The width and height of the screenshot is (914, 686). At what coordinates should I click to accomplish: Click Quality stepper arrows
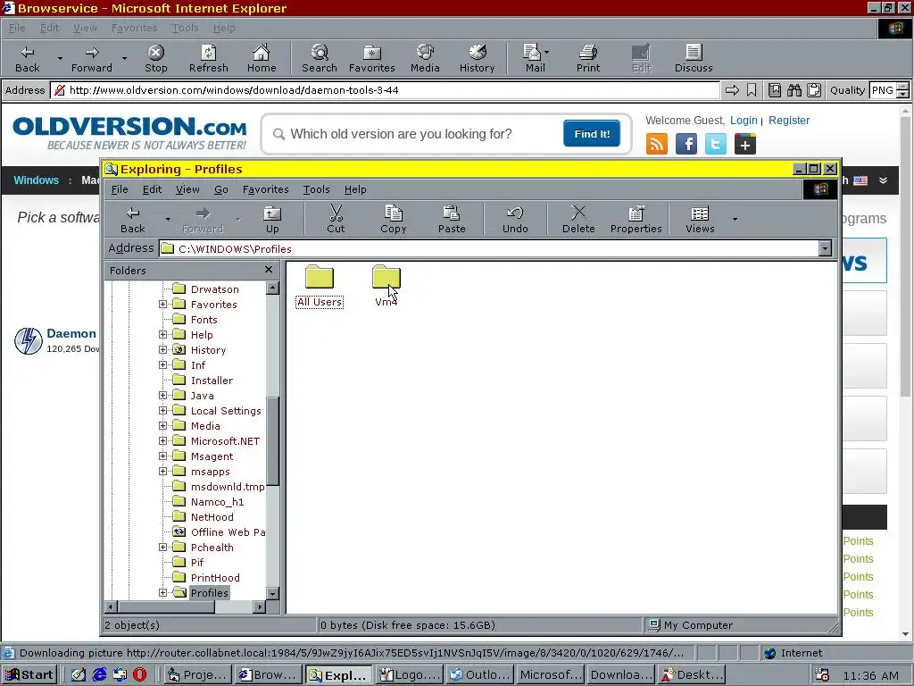(x=903, y=90)
